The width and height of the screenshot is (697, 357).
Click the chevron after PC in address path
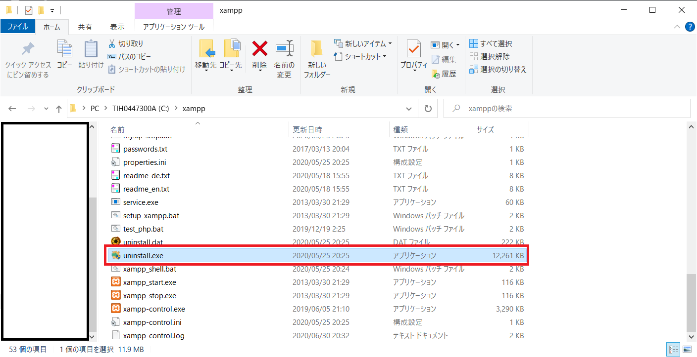[106, 109]
